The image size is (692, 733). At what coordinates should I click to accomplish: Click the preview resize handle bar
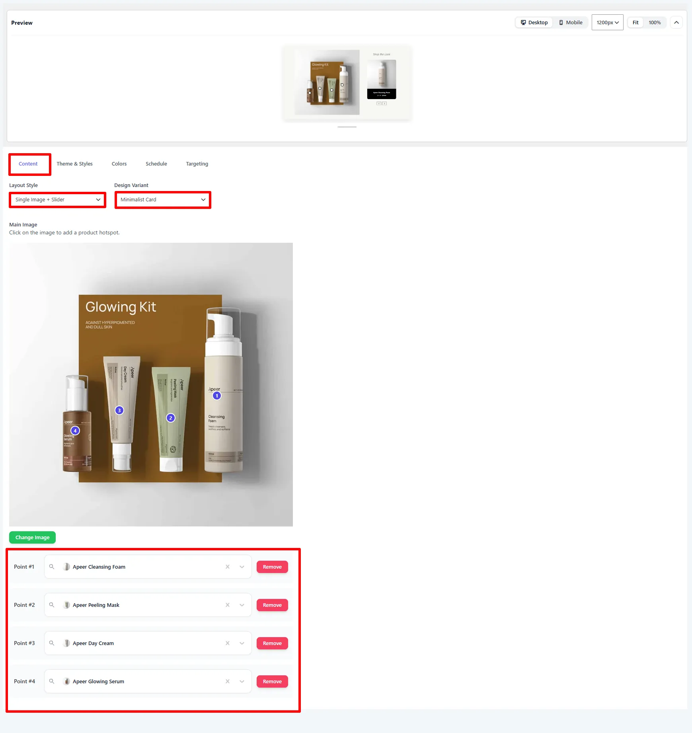tap(347, 127)
